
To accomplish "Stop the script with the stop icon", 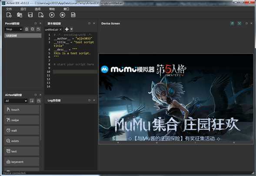I will click(x=63, y=15).
